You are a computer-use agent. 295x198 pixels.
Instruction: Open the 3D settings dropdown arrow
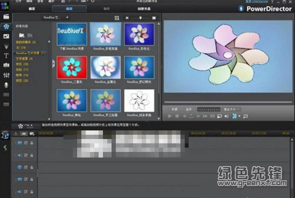coord(239,116)
